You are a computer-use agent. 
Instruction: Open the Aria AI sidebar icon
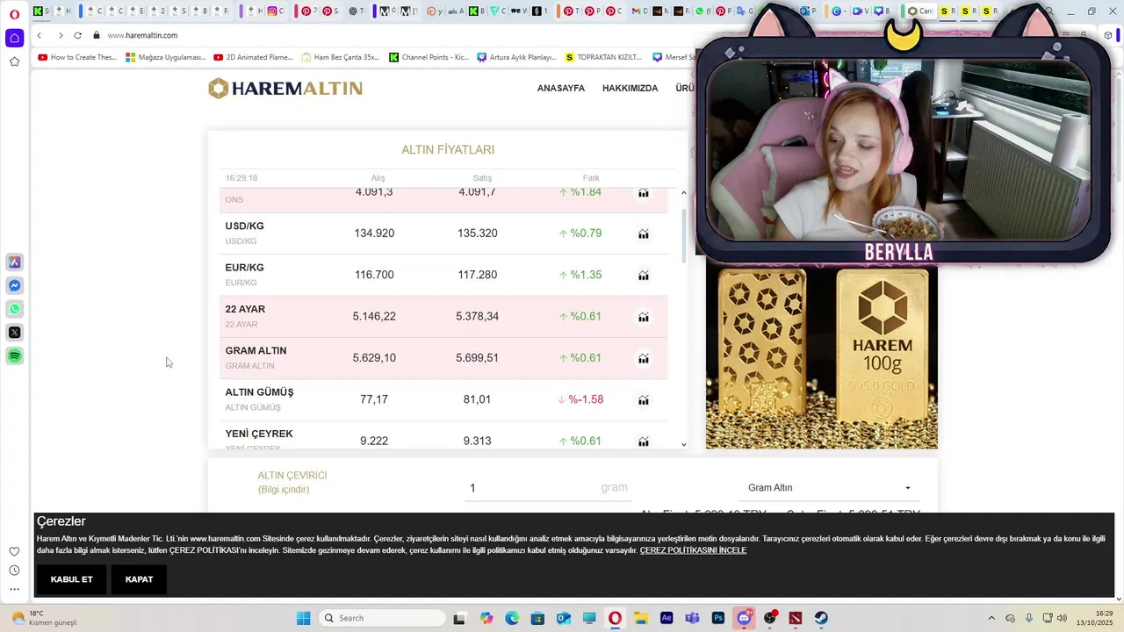coord(15,262)
